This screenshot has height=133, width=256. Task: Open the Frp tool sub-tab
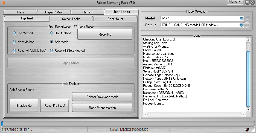(x=27, y=18)
